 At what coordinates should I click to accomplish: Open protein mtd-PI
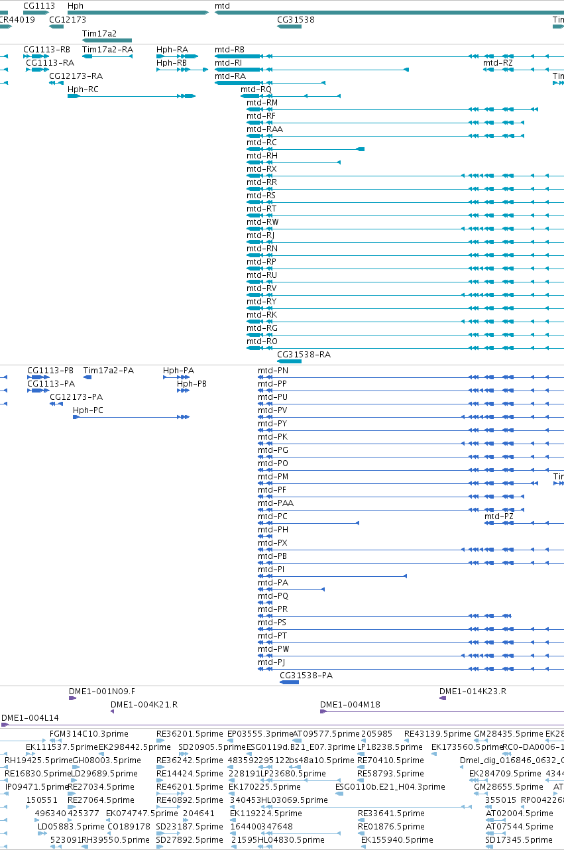click(271, 570)
